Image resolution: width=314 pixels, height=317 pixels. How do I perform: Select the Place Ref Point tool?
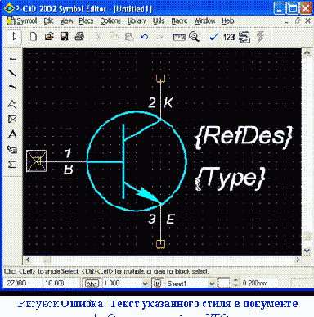coord(13,119)
